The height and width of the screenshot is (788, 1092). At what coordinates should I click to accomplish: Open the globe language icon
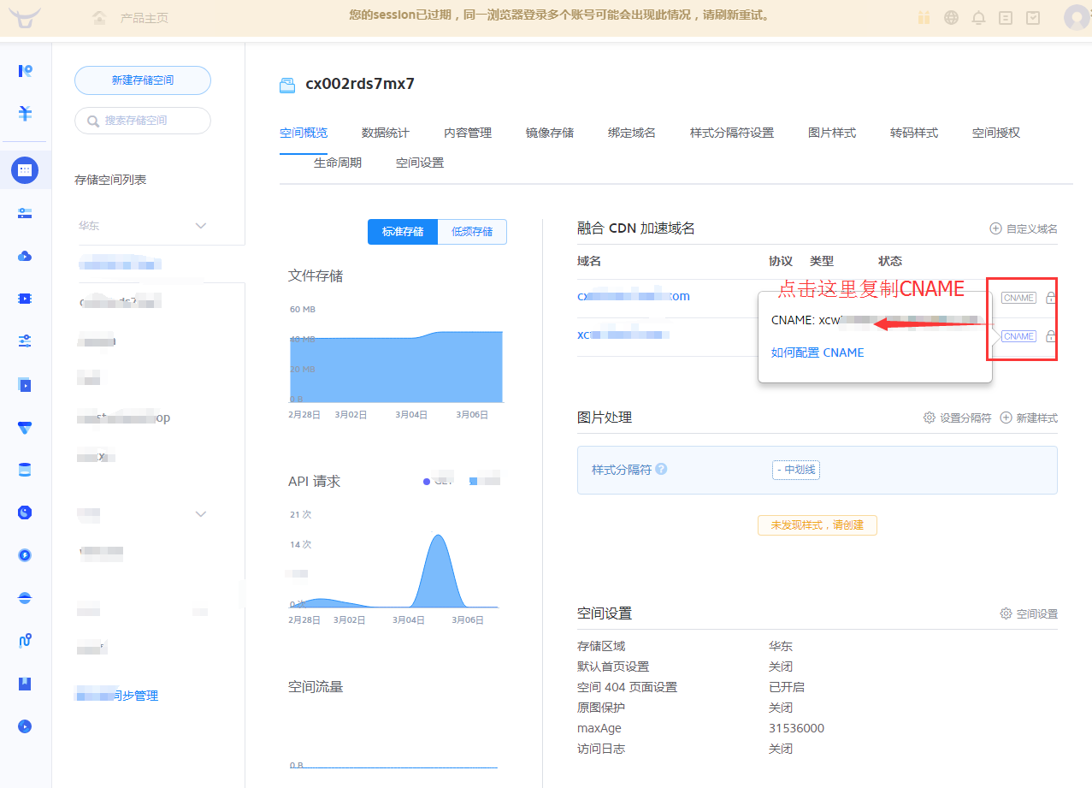click(x=951, y=18)
